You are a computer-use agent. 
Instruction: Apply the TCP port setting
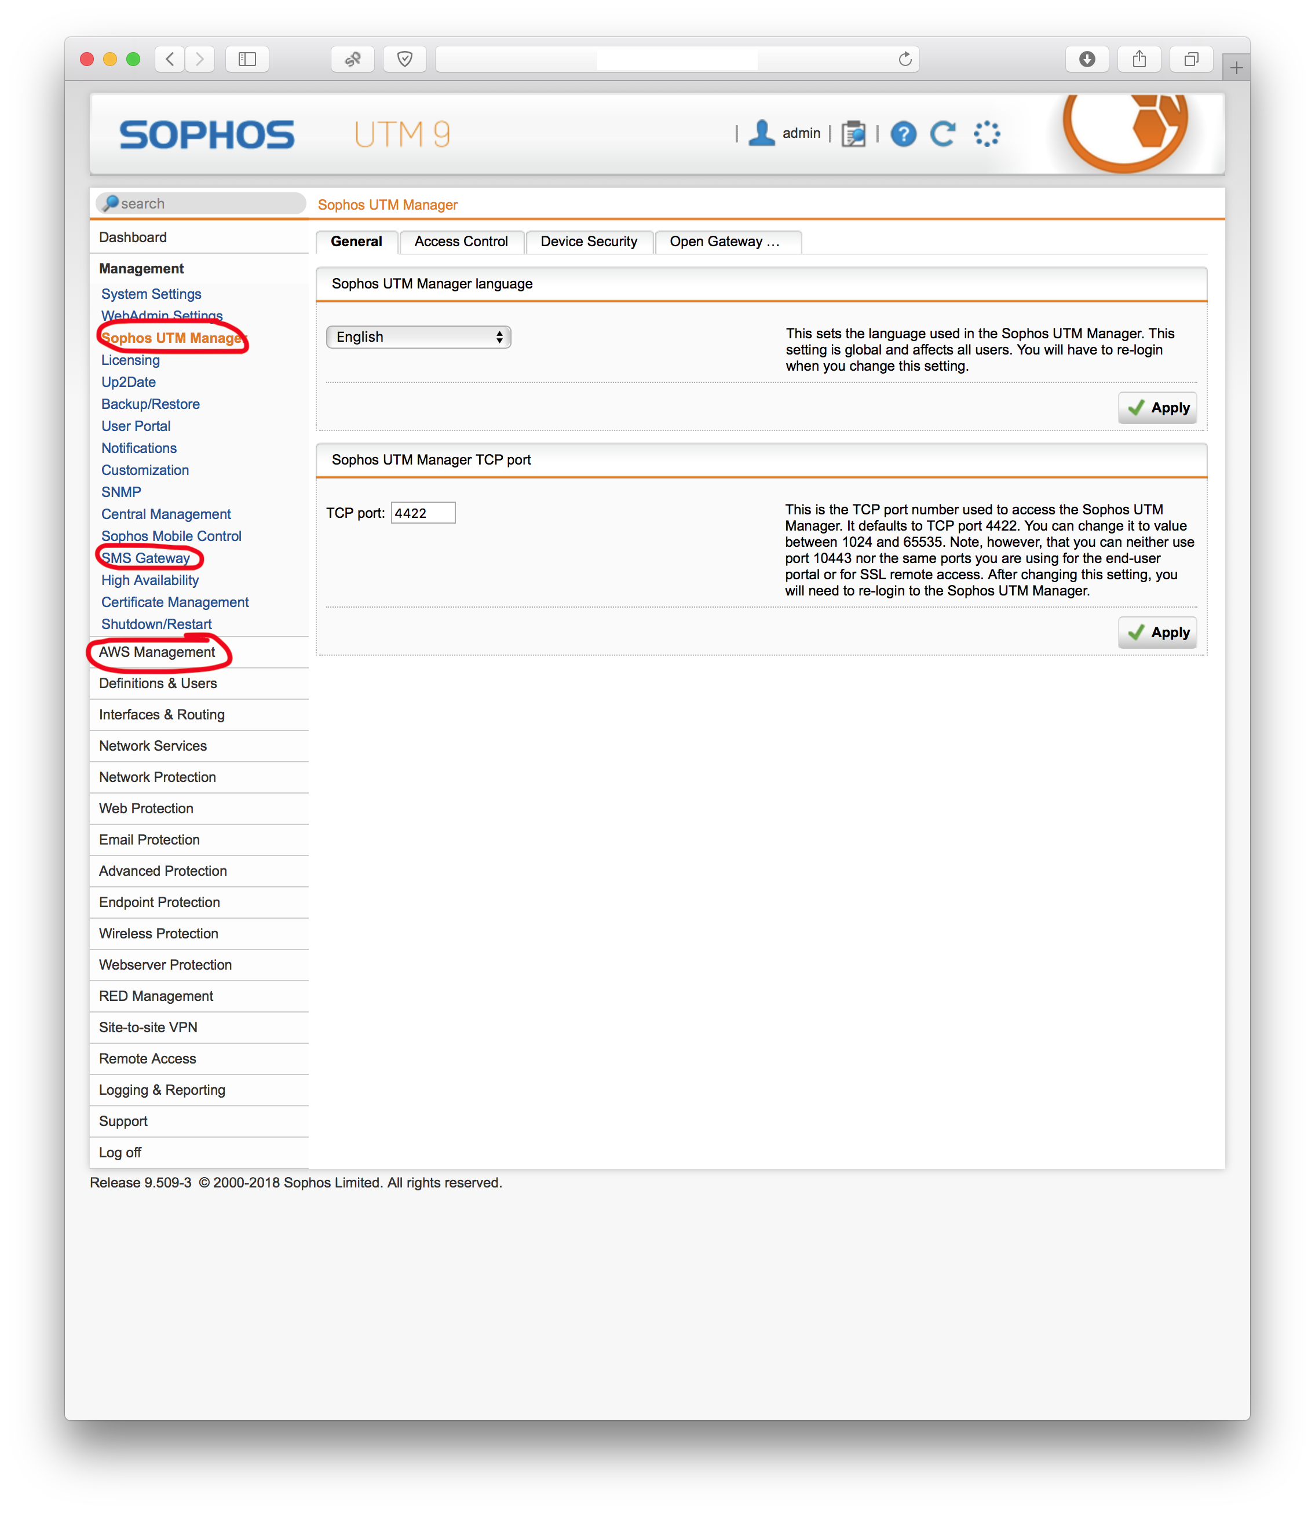1157,633
